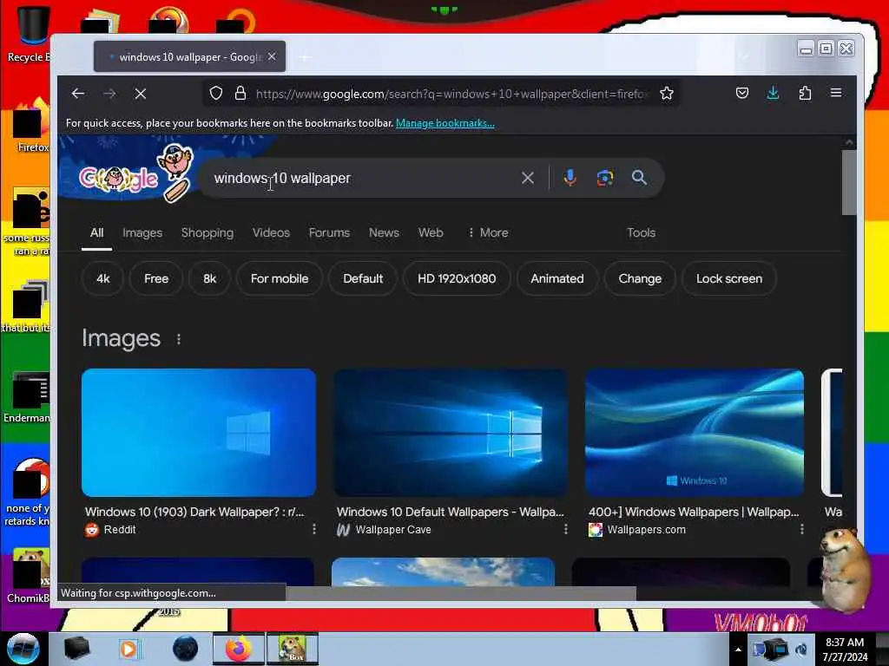The image size is (889, 666).
Task: Apply the Lock screen filter chip
Action: 729,278
